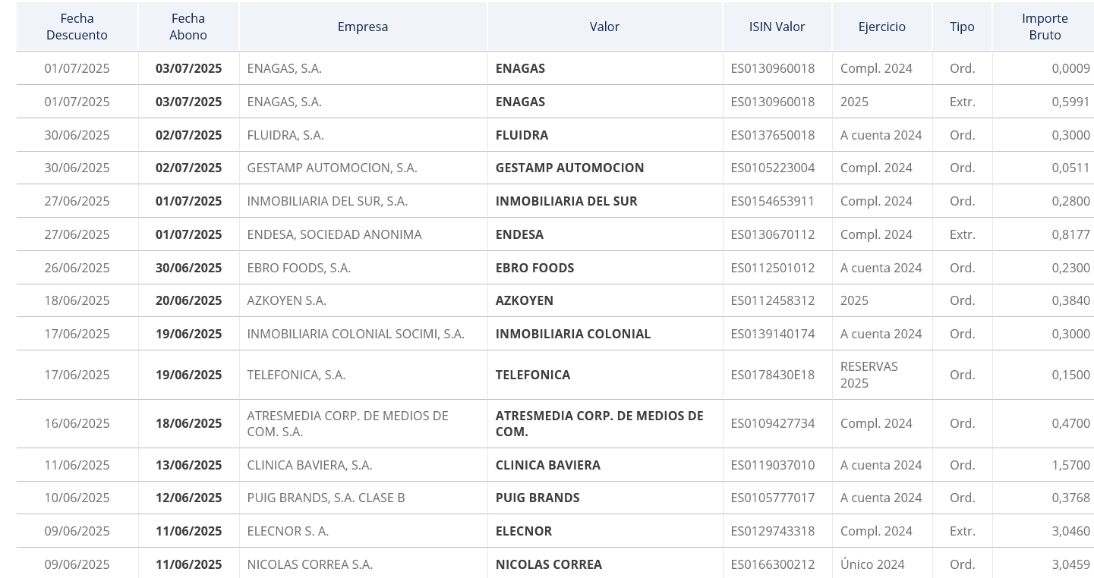The width and height of the screenshot is (1094, 578).
Task: Open the GESTAMP AUTOMOCION value link
Action: (x=569, y=168)
